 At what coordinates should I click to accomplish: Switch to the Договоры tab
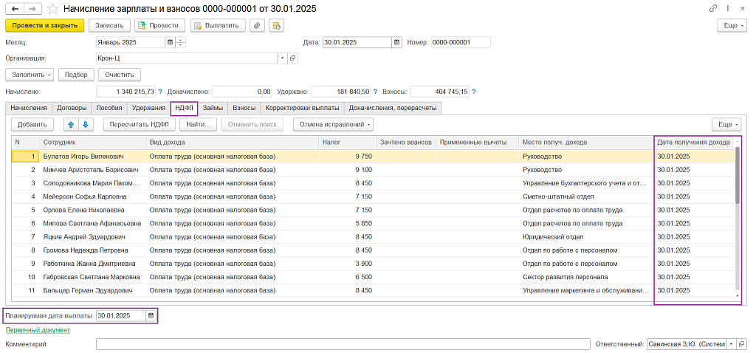pyautogui.click(x=72, y=109)
